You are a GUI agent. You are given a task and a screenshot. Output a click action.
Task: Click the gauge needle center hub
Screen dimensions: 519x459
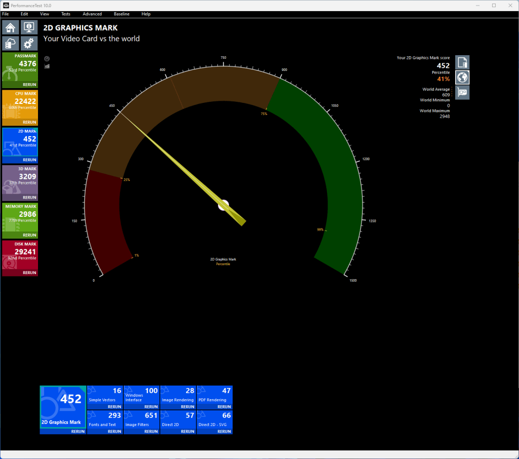tap(224, 205)
